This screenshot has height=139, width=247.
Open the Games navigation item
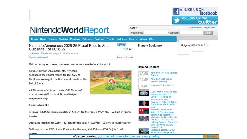click(52, 39)
